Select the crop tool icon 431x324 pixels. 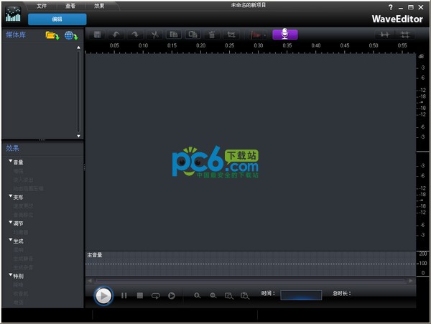231,34
